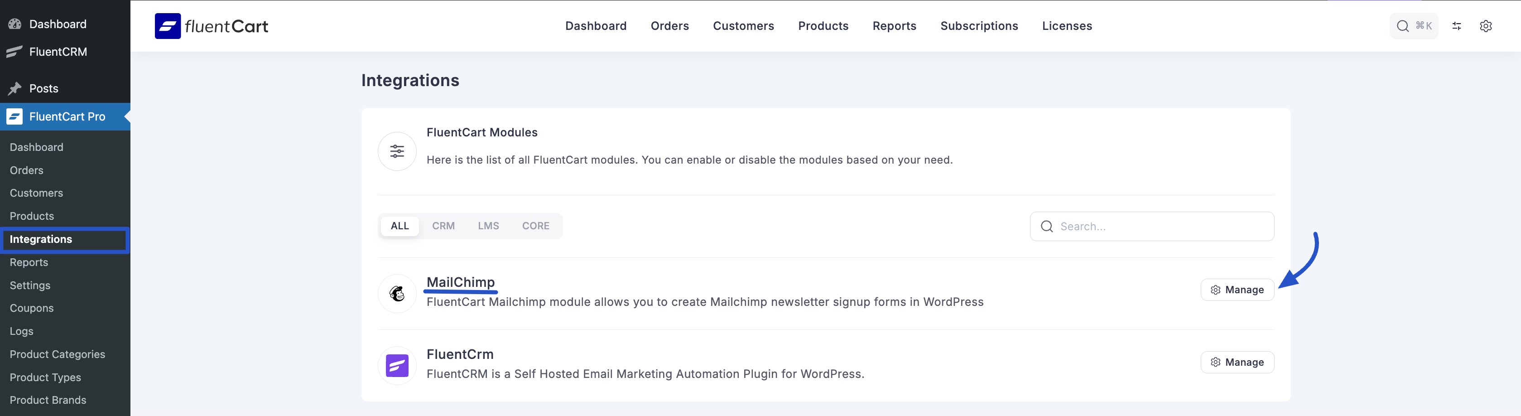Go to Product Categories in sidebar
1521x416 pixels.
57,354
